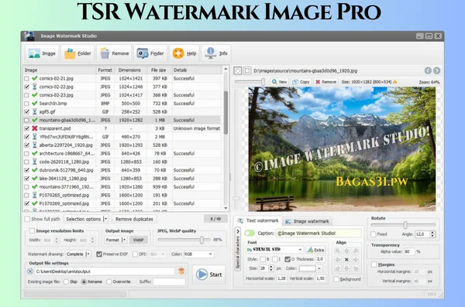Open the Color RGB dropdown
The height and width of the screenshot is (307, 465).
tap(198, 254)
